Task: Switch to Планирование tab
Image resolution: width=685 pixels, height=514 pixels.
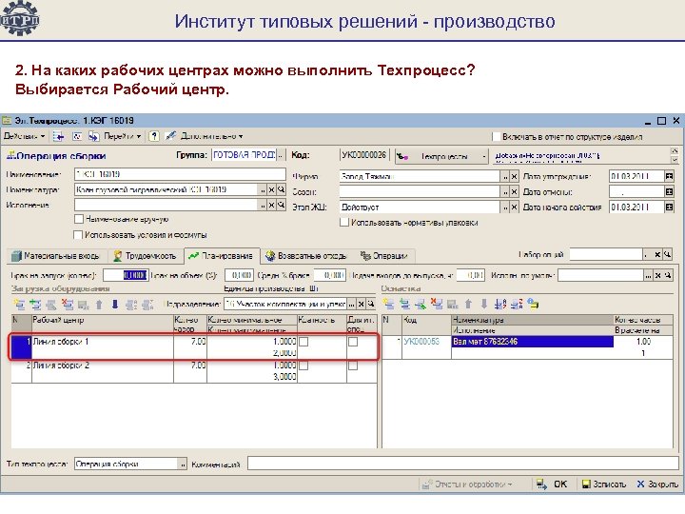Action: 221,256
